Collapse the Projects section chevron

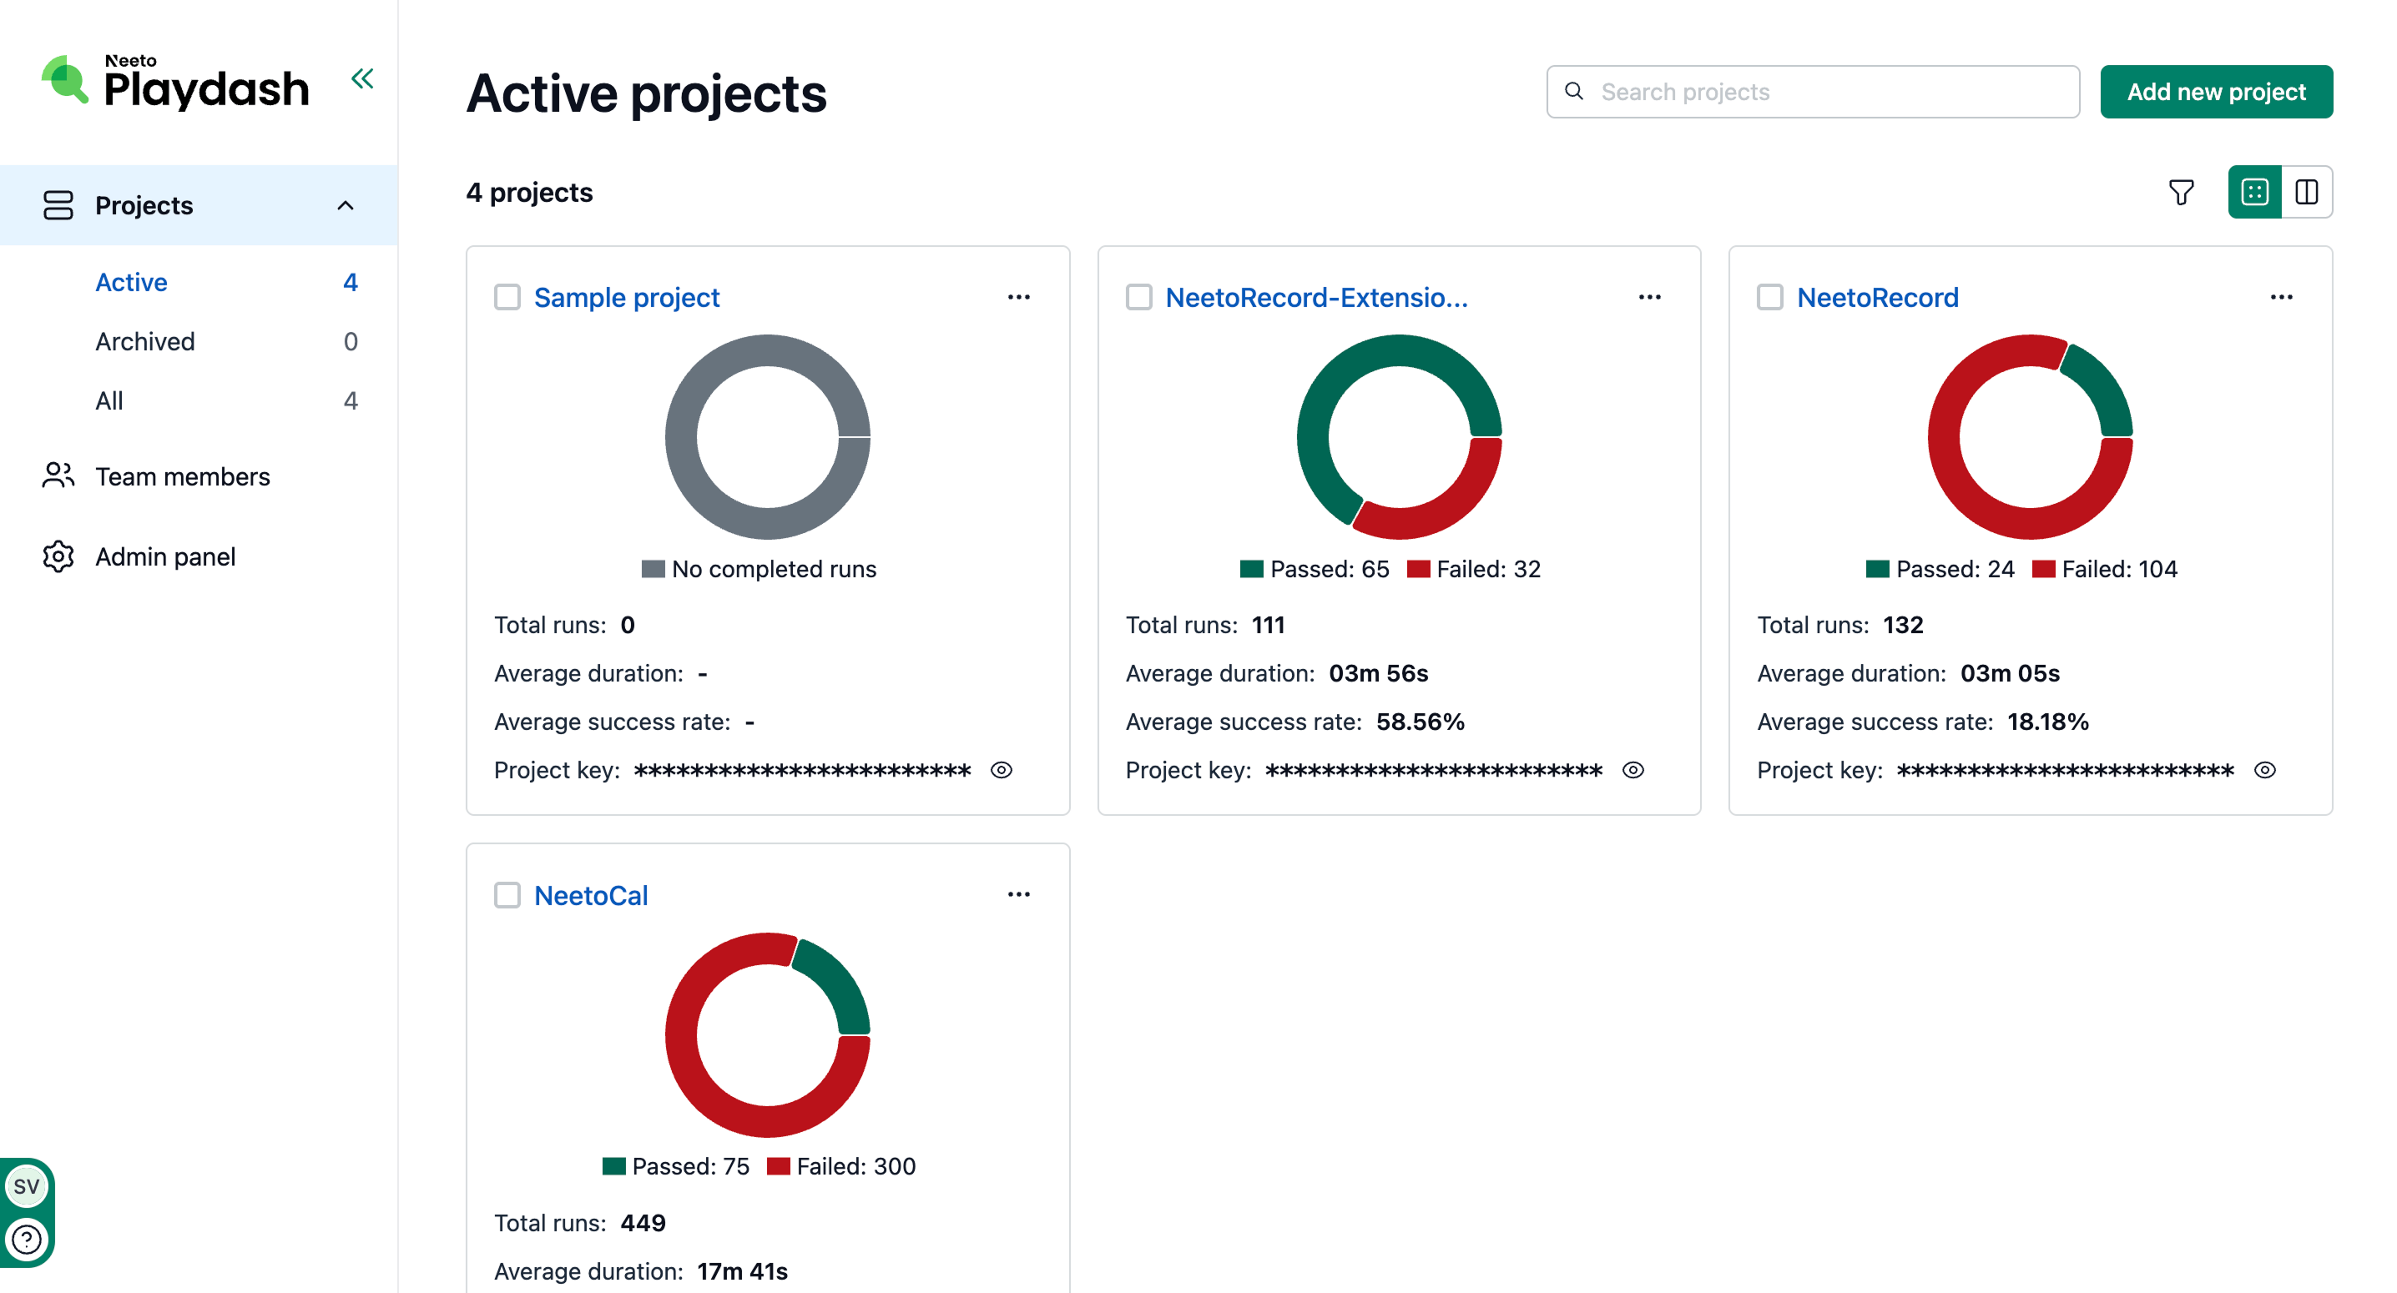pyautogui.click(x=346, y=205)
